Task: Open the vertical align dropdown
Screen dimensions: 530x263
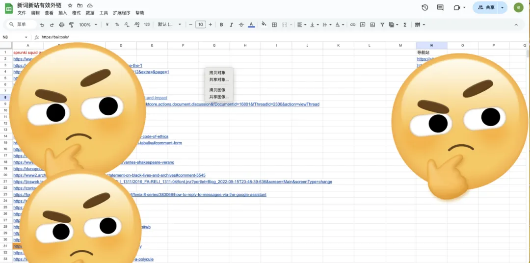Action: point(315,25)
